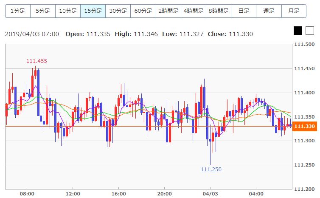Select the 8時間足 interval tab

click(x=219, y=11)
